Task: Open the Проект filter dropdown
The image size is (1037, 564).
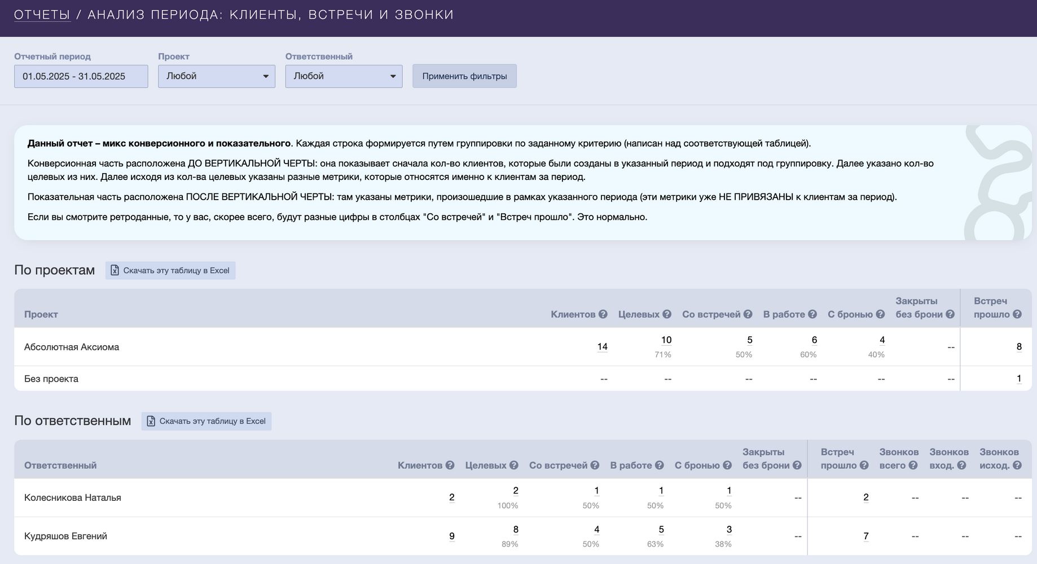Action: 217,76
